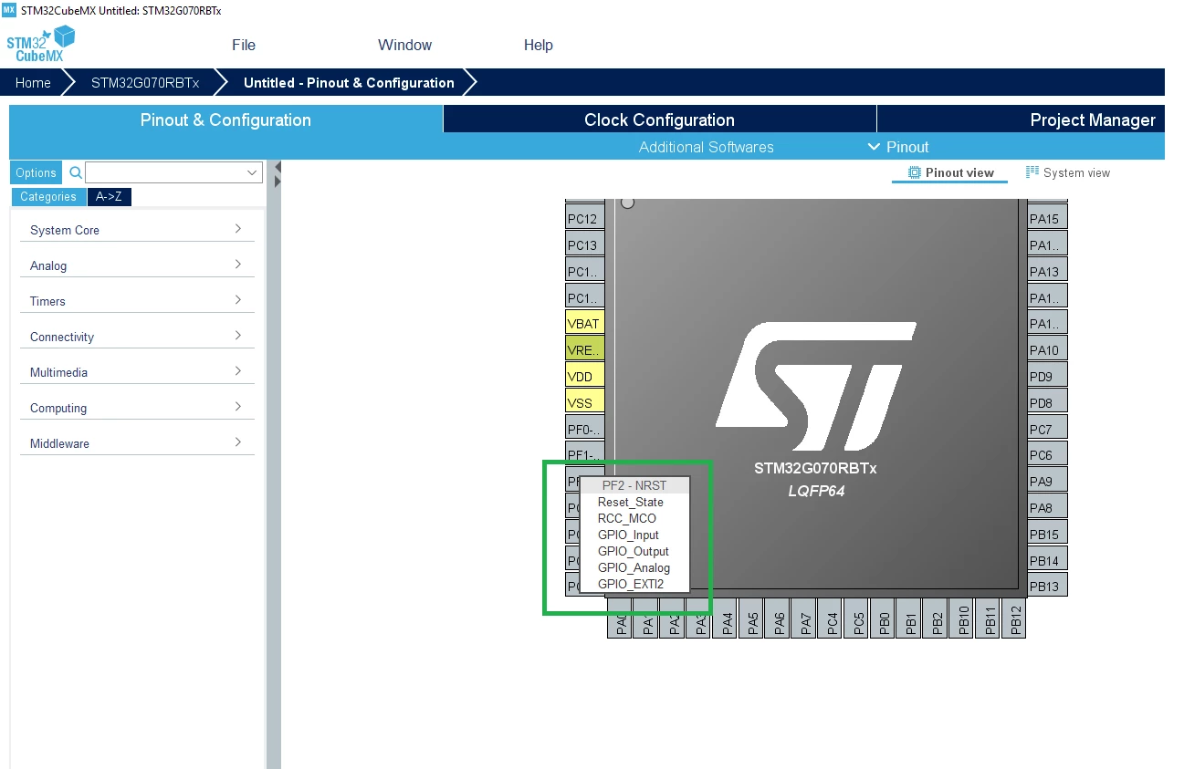
Task: Click the PA13 pin
Action: [1047, 271]
